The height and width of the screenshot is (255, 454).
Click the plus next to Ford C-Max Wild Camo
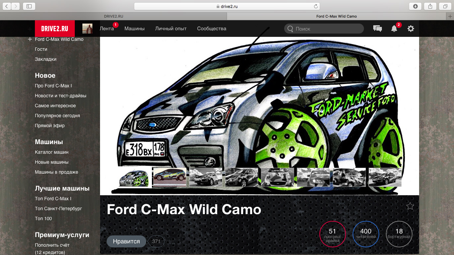(30, 39)
